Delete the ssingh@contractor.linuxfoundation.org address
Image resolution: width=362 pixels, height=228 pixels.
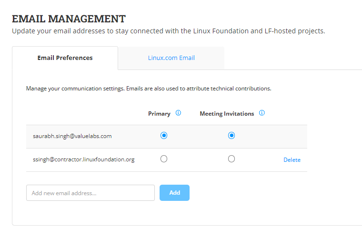(x=292, y=160)
